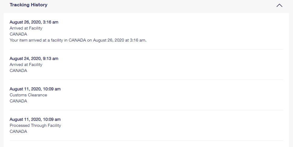Select the August 26, 2020, 3:16 am timestamp

click(34, 22)
